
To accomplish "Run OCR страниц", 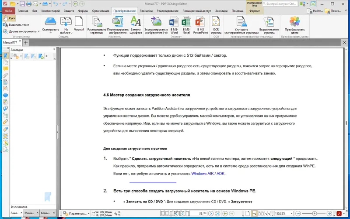I will pyautogui.click(x=216, y=25).
